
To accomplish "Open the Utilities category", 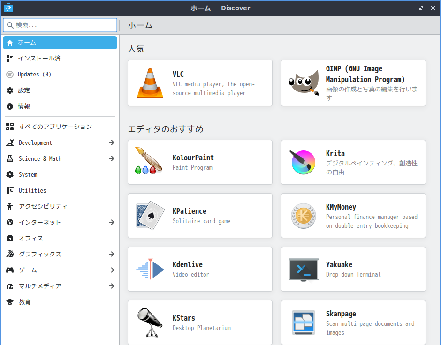I will (60, 190).
